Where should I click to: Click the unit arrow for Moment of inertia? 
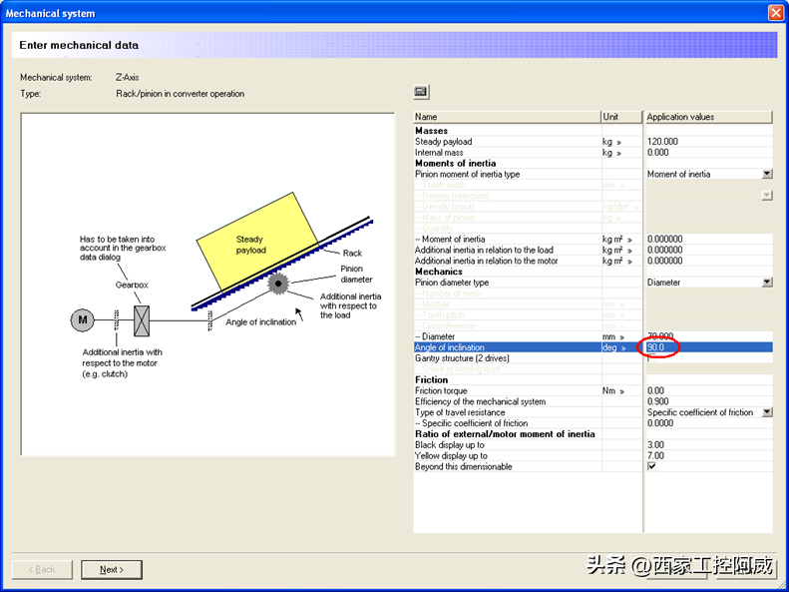[628, 240]
